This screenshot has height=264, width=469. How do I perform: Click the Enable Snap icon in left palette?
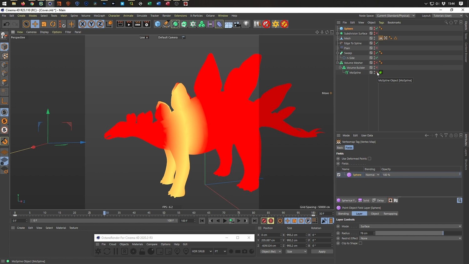(4, 141)
